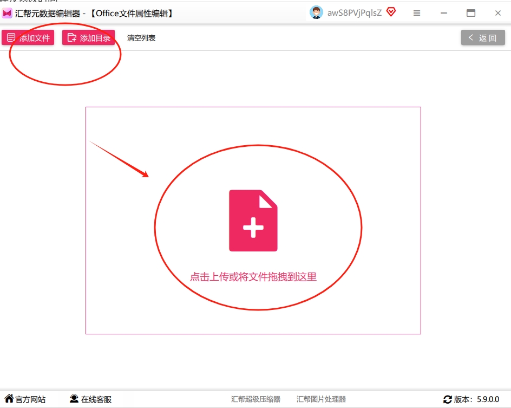Open 在线客服 support chat
The height and width of the screenshot is (408, 511).
(x=90, y=399)
